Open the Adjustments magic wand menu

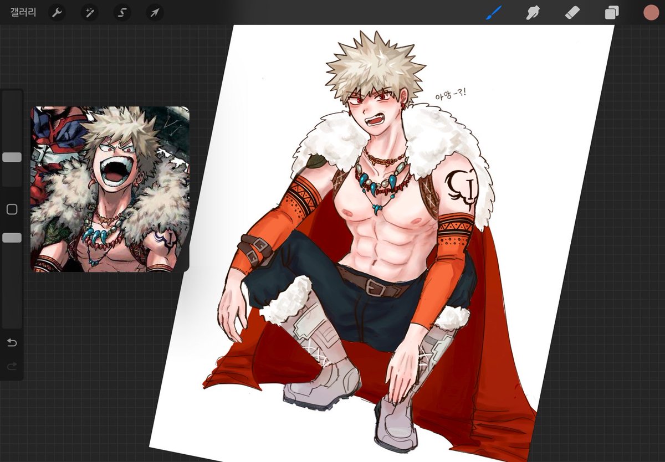(x=89, y=12)
